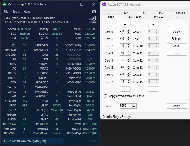Click the ProcOdt Pu value 25.3 Ω
This screenshot has height=146, width=190.
pyautogui.click(x=90, y=92)
